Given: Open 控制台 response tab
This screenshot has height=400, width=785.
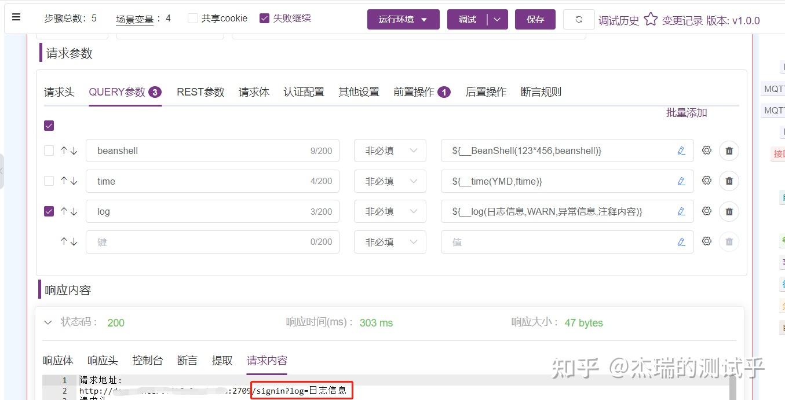Looking at the screenshot, I should [x=147, y=361].
